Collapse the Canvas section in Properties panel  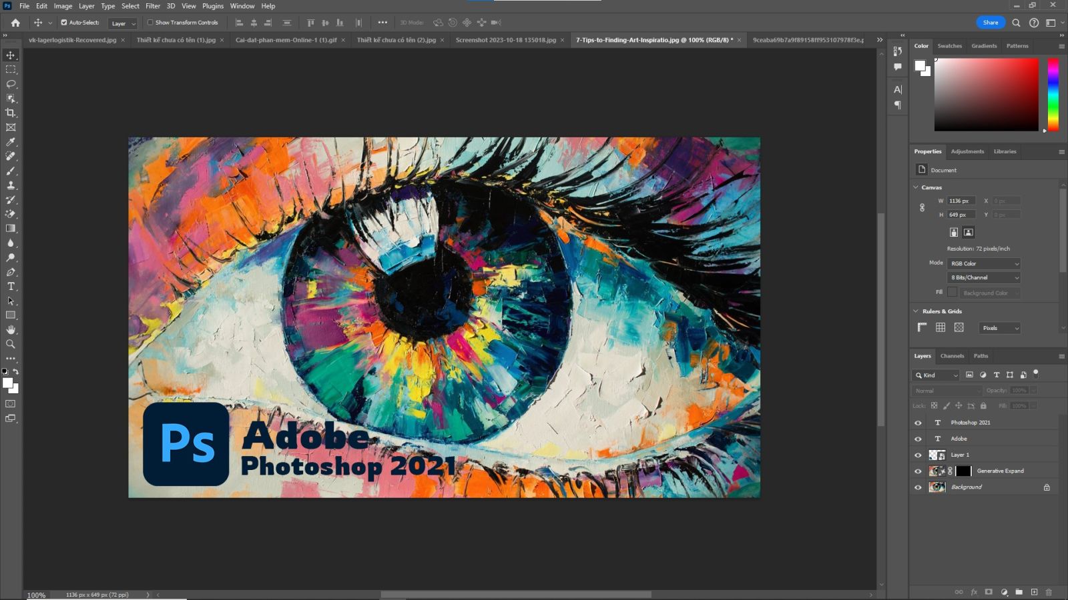tap(916, 187)
